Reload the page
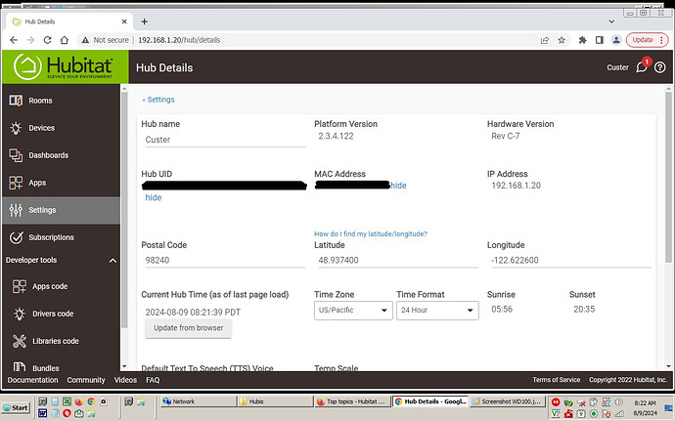Image resolution: width=675 pixels, height=421 pixels. point(47,40)
